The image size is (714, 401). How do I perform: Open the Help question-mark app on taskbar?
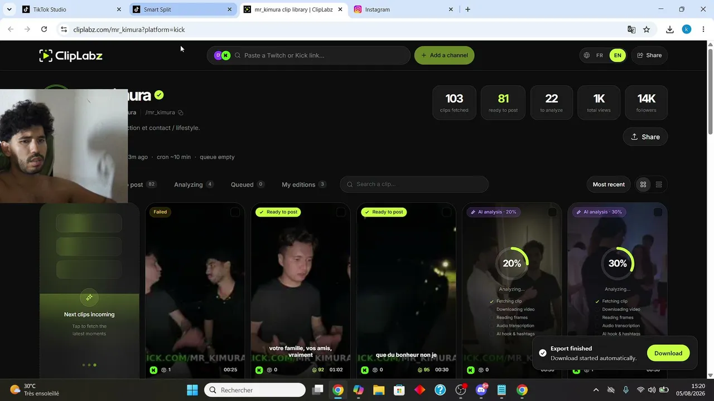[x=440, y=390]
